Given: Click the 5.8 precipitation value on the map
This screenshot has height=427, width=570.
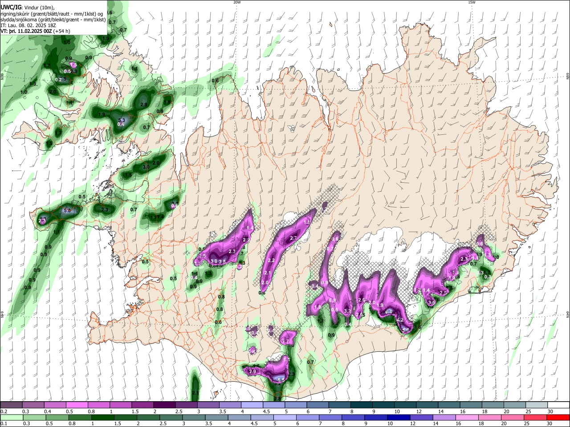Looking at the screenshot, I should tap(68, 210).
